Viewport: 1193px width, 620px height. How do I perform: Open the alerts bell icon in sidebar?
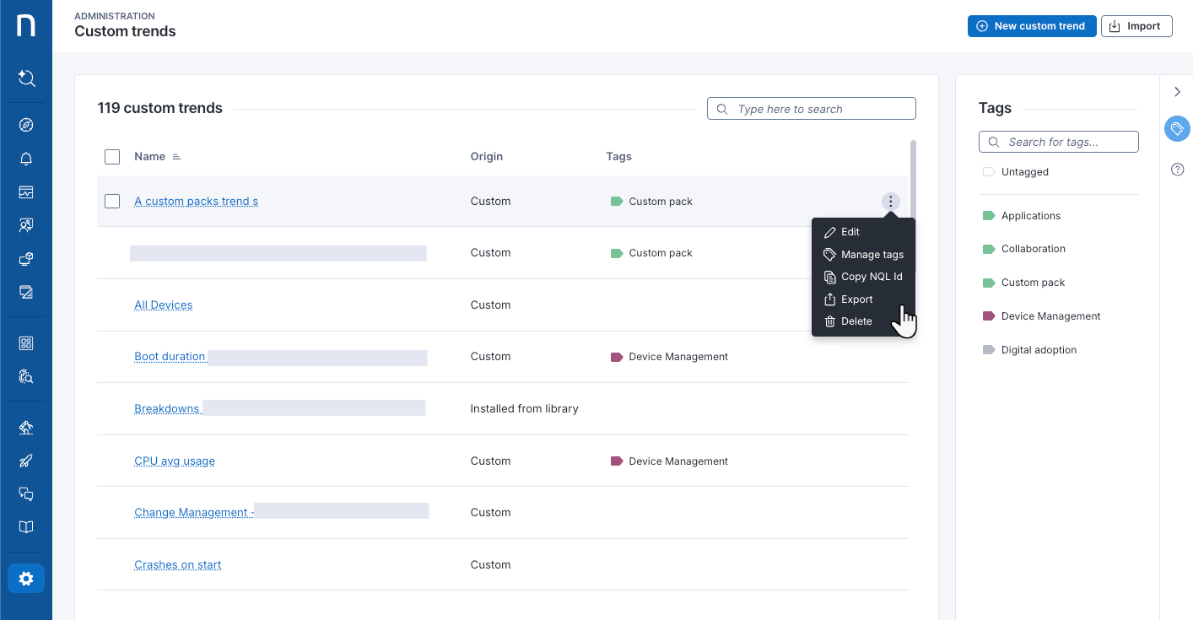point(26,159)
